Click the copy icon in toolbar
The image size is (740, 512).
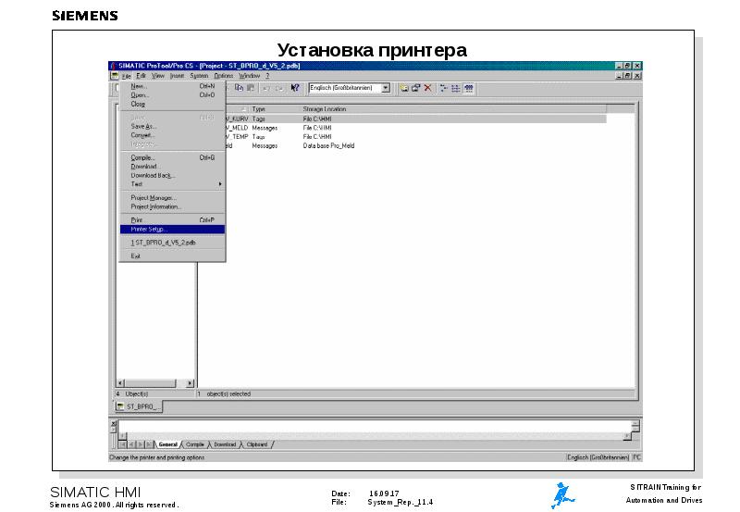click(238, 88)
